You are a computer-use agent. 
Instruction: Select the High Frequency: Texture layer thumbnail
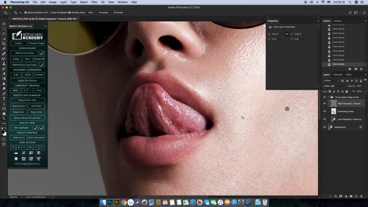pyautogui.click(x=333, y=103)
